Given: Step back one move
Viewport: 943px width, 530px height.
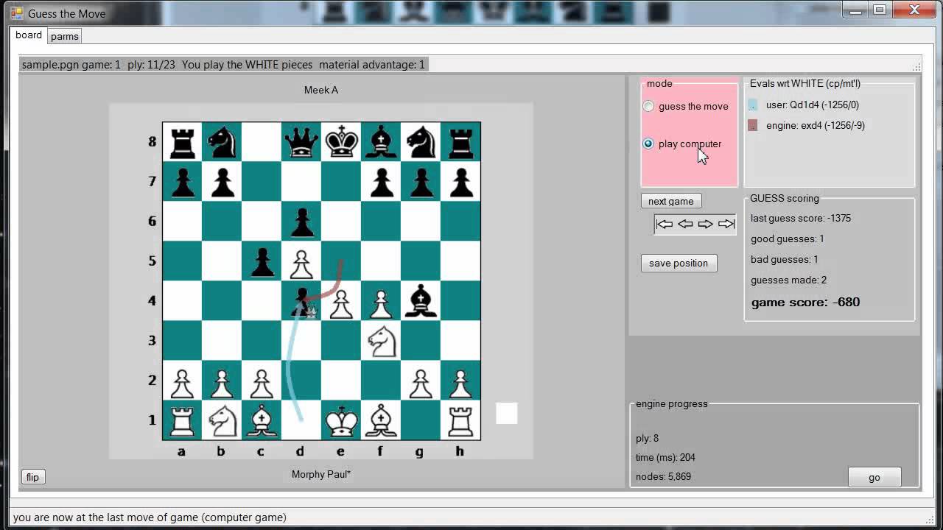Looking at the screenshot, I should pyautogui.click(x=685, y=224).
